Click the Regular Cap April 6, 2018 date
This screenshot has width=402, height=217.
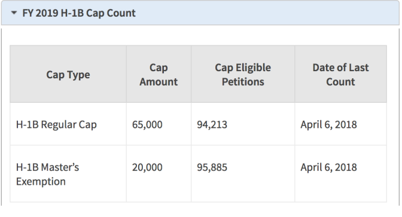click(x=328, y=124)
